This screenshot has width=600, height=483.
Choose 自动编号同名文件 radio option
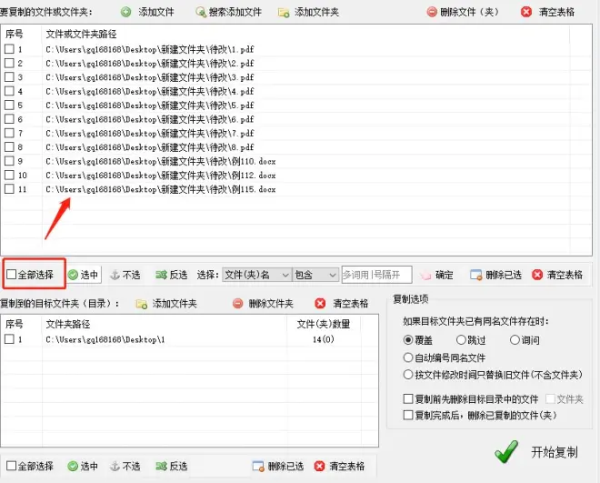pos(408,357)
